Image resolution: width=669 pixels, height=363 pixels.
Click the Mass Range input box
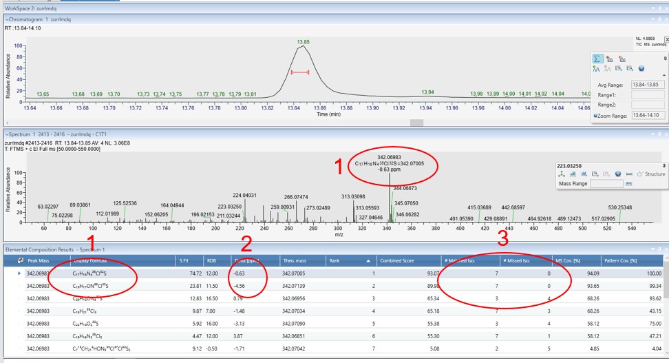pyautogui.click(x=606, y=184)
